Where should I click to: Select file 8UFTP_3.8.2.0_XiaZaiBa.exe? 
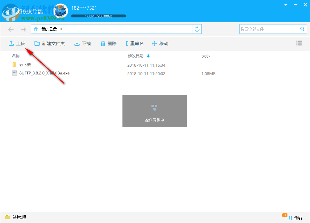click(44, 73)
